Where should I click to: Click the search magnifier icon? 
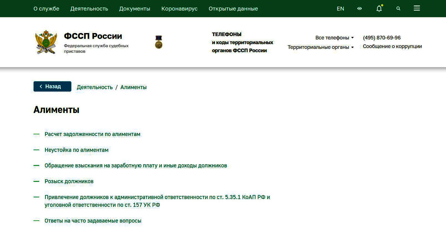(398, 9)
